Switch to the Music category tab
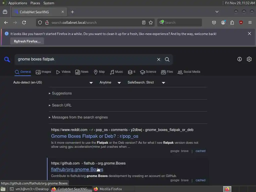This screenshot has width=256, height=192. tap(116, 72)
